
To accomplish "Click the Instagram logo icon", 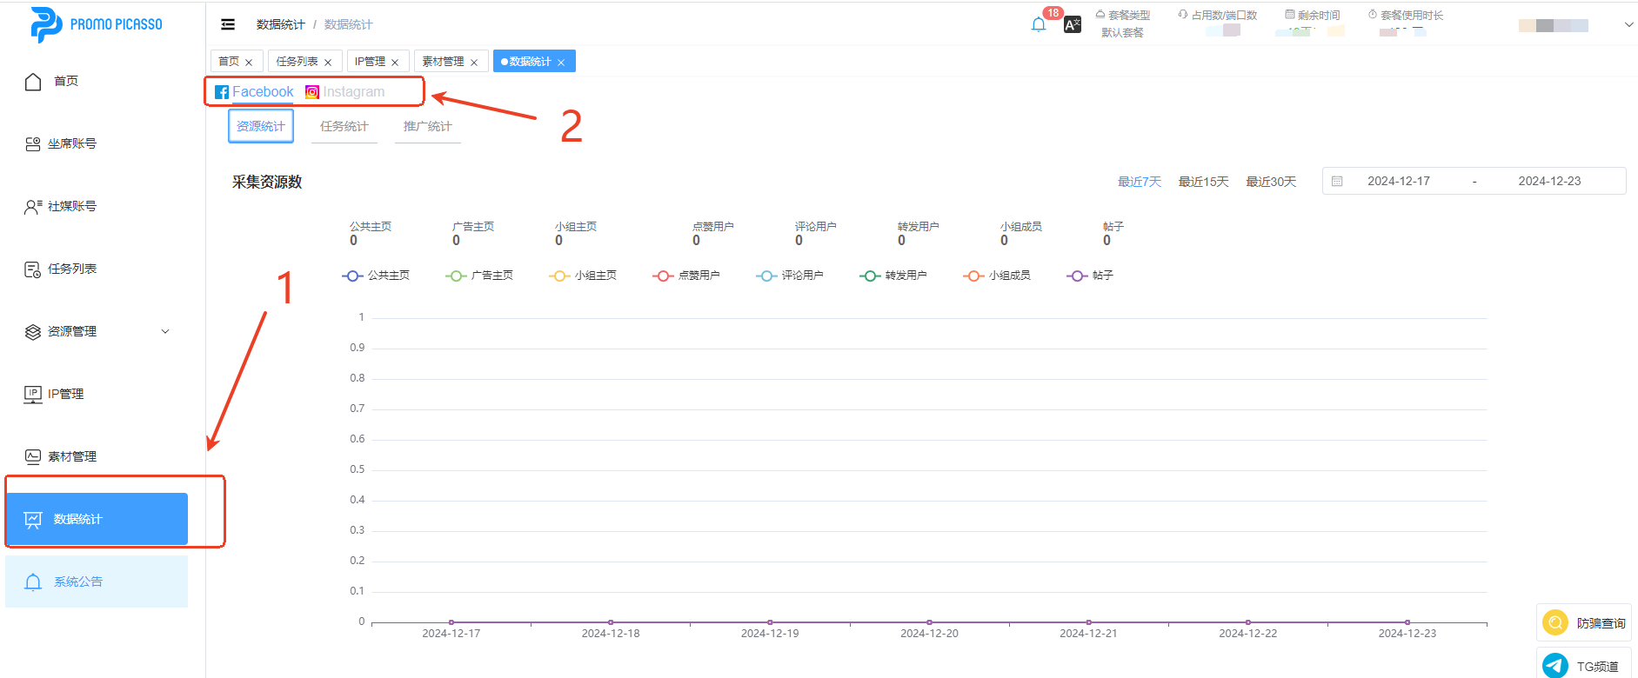I will coord(312,92).
